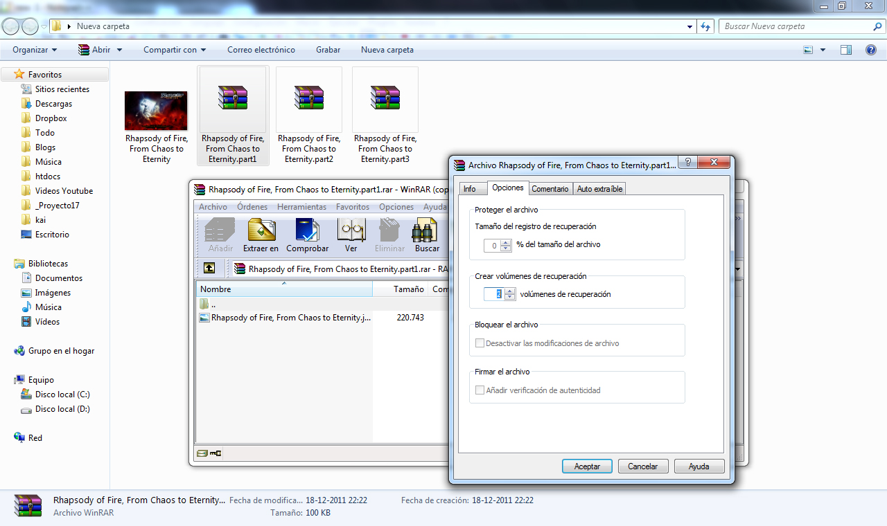
Task: Open Descargas folder in sidebar
Action: click(53, 104)
